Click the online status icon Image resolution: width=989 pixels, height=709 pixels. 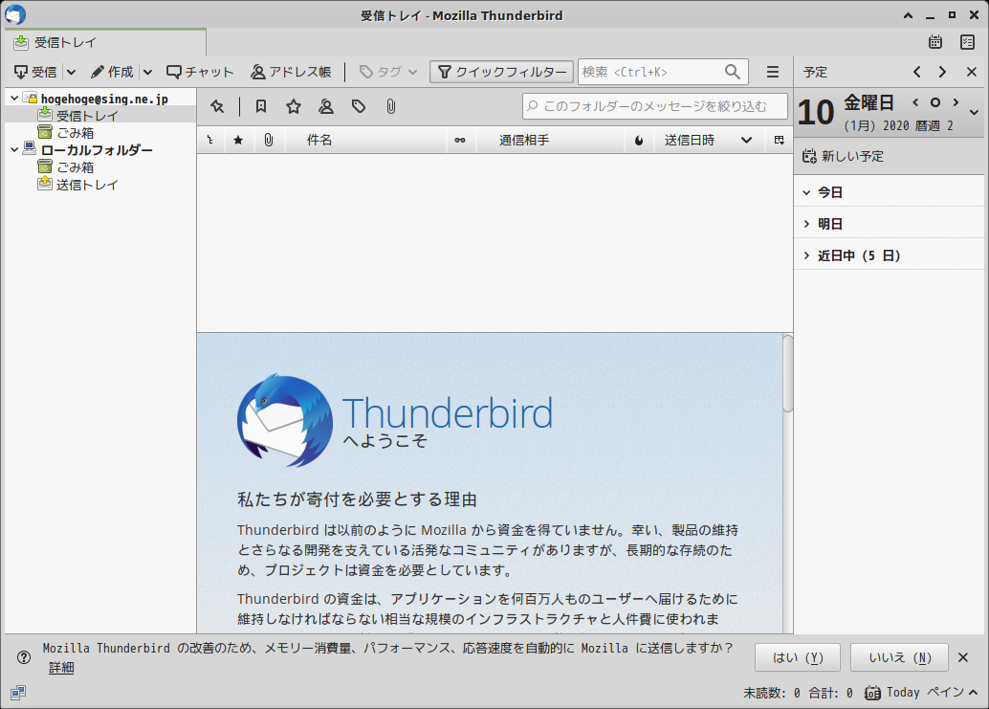click(17, 693)
